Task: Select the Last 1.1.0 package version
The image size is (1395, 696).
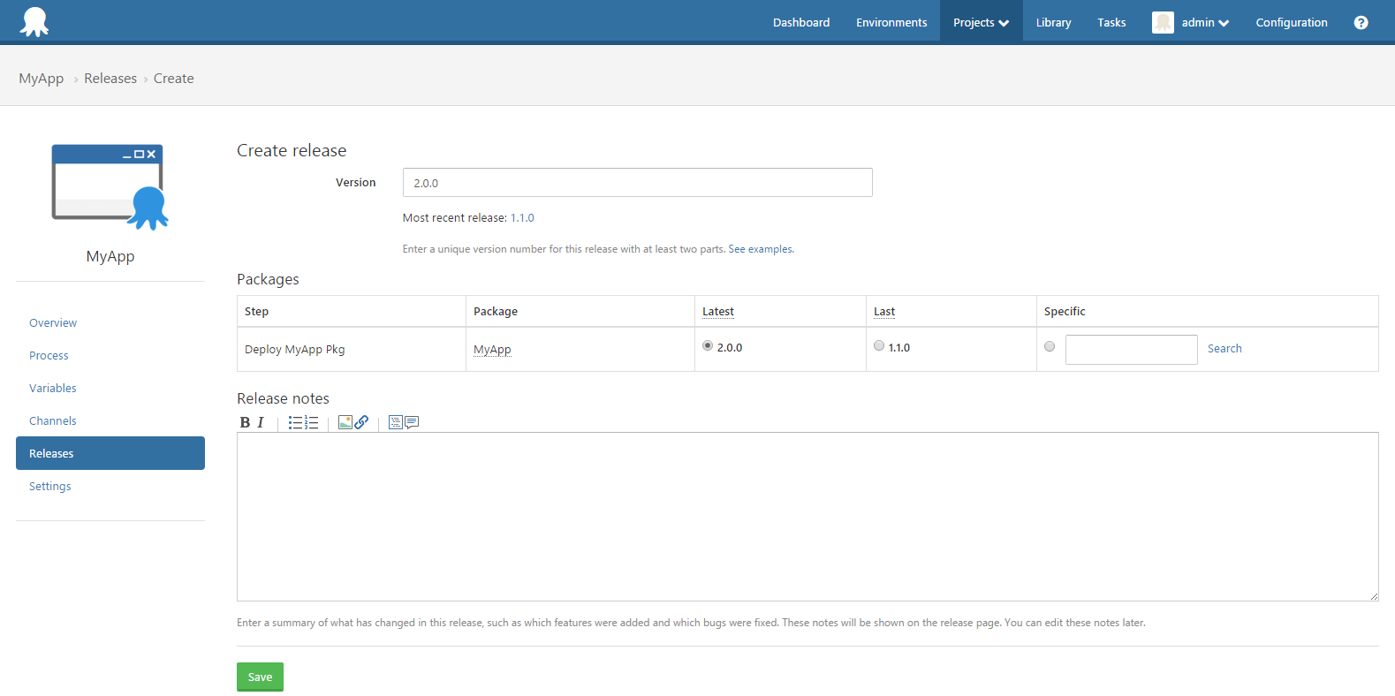Action: [879, 346]
